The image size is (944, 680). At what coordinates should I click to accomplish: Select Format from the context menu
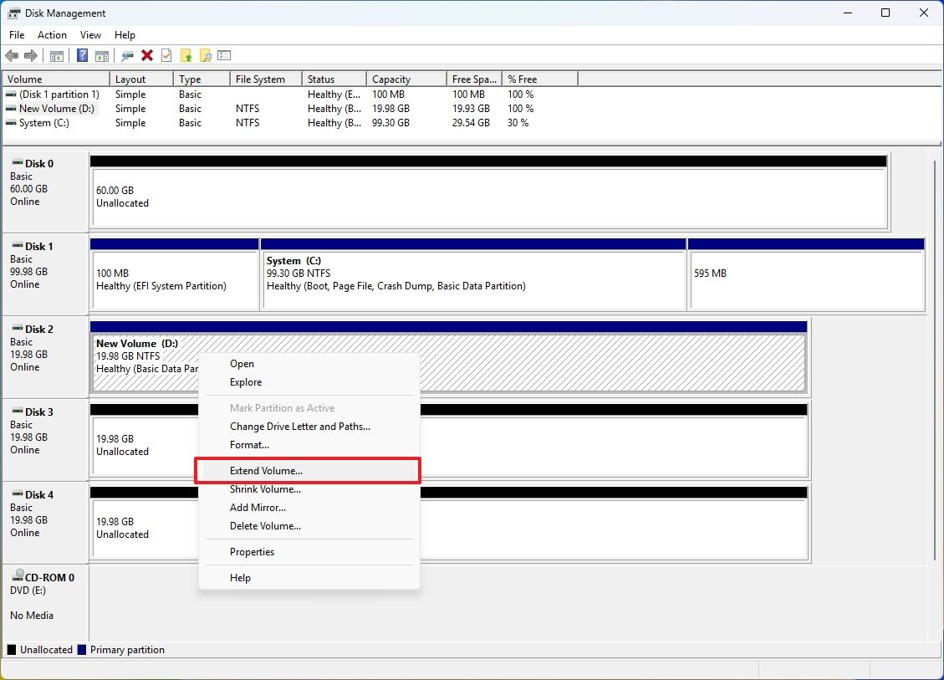tap(248, 445)
